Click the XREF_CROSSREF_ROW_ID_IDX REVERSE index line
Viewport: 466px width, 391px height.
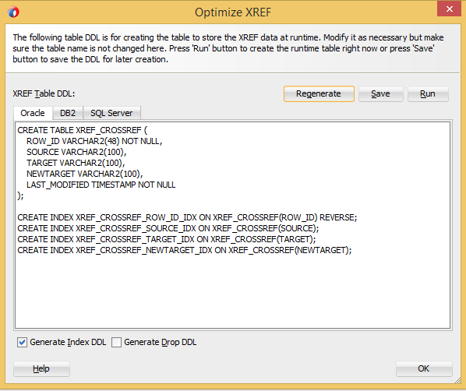[187, 217]
